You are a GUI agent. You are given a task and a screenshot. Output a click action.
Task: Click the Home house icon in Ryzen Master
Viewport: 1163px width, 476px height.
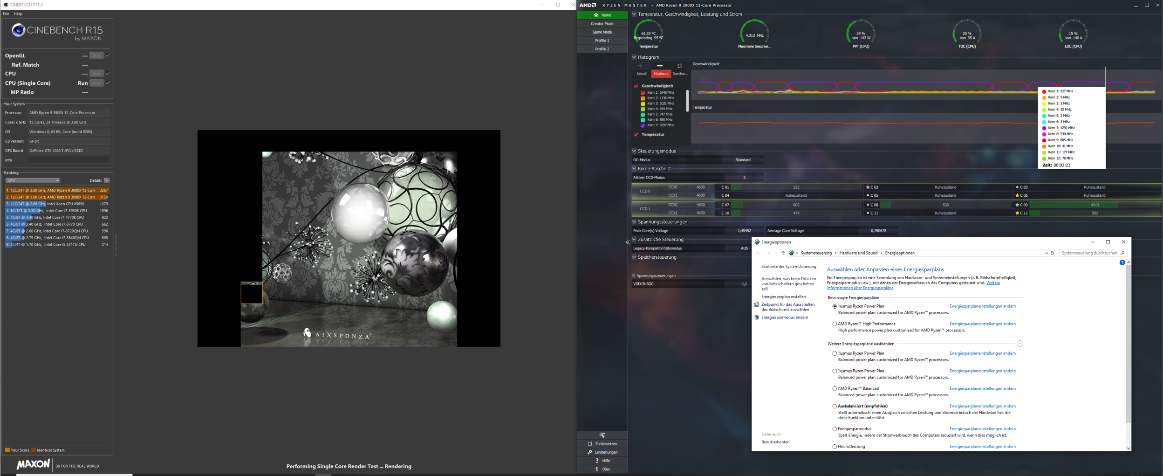click(596, 15)
